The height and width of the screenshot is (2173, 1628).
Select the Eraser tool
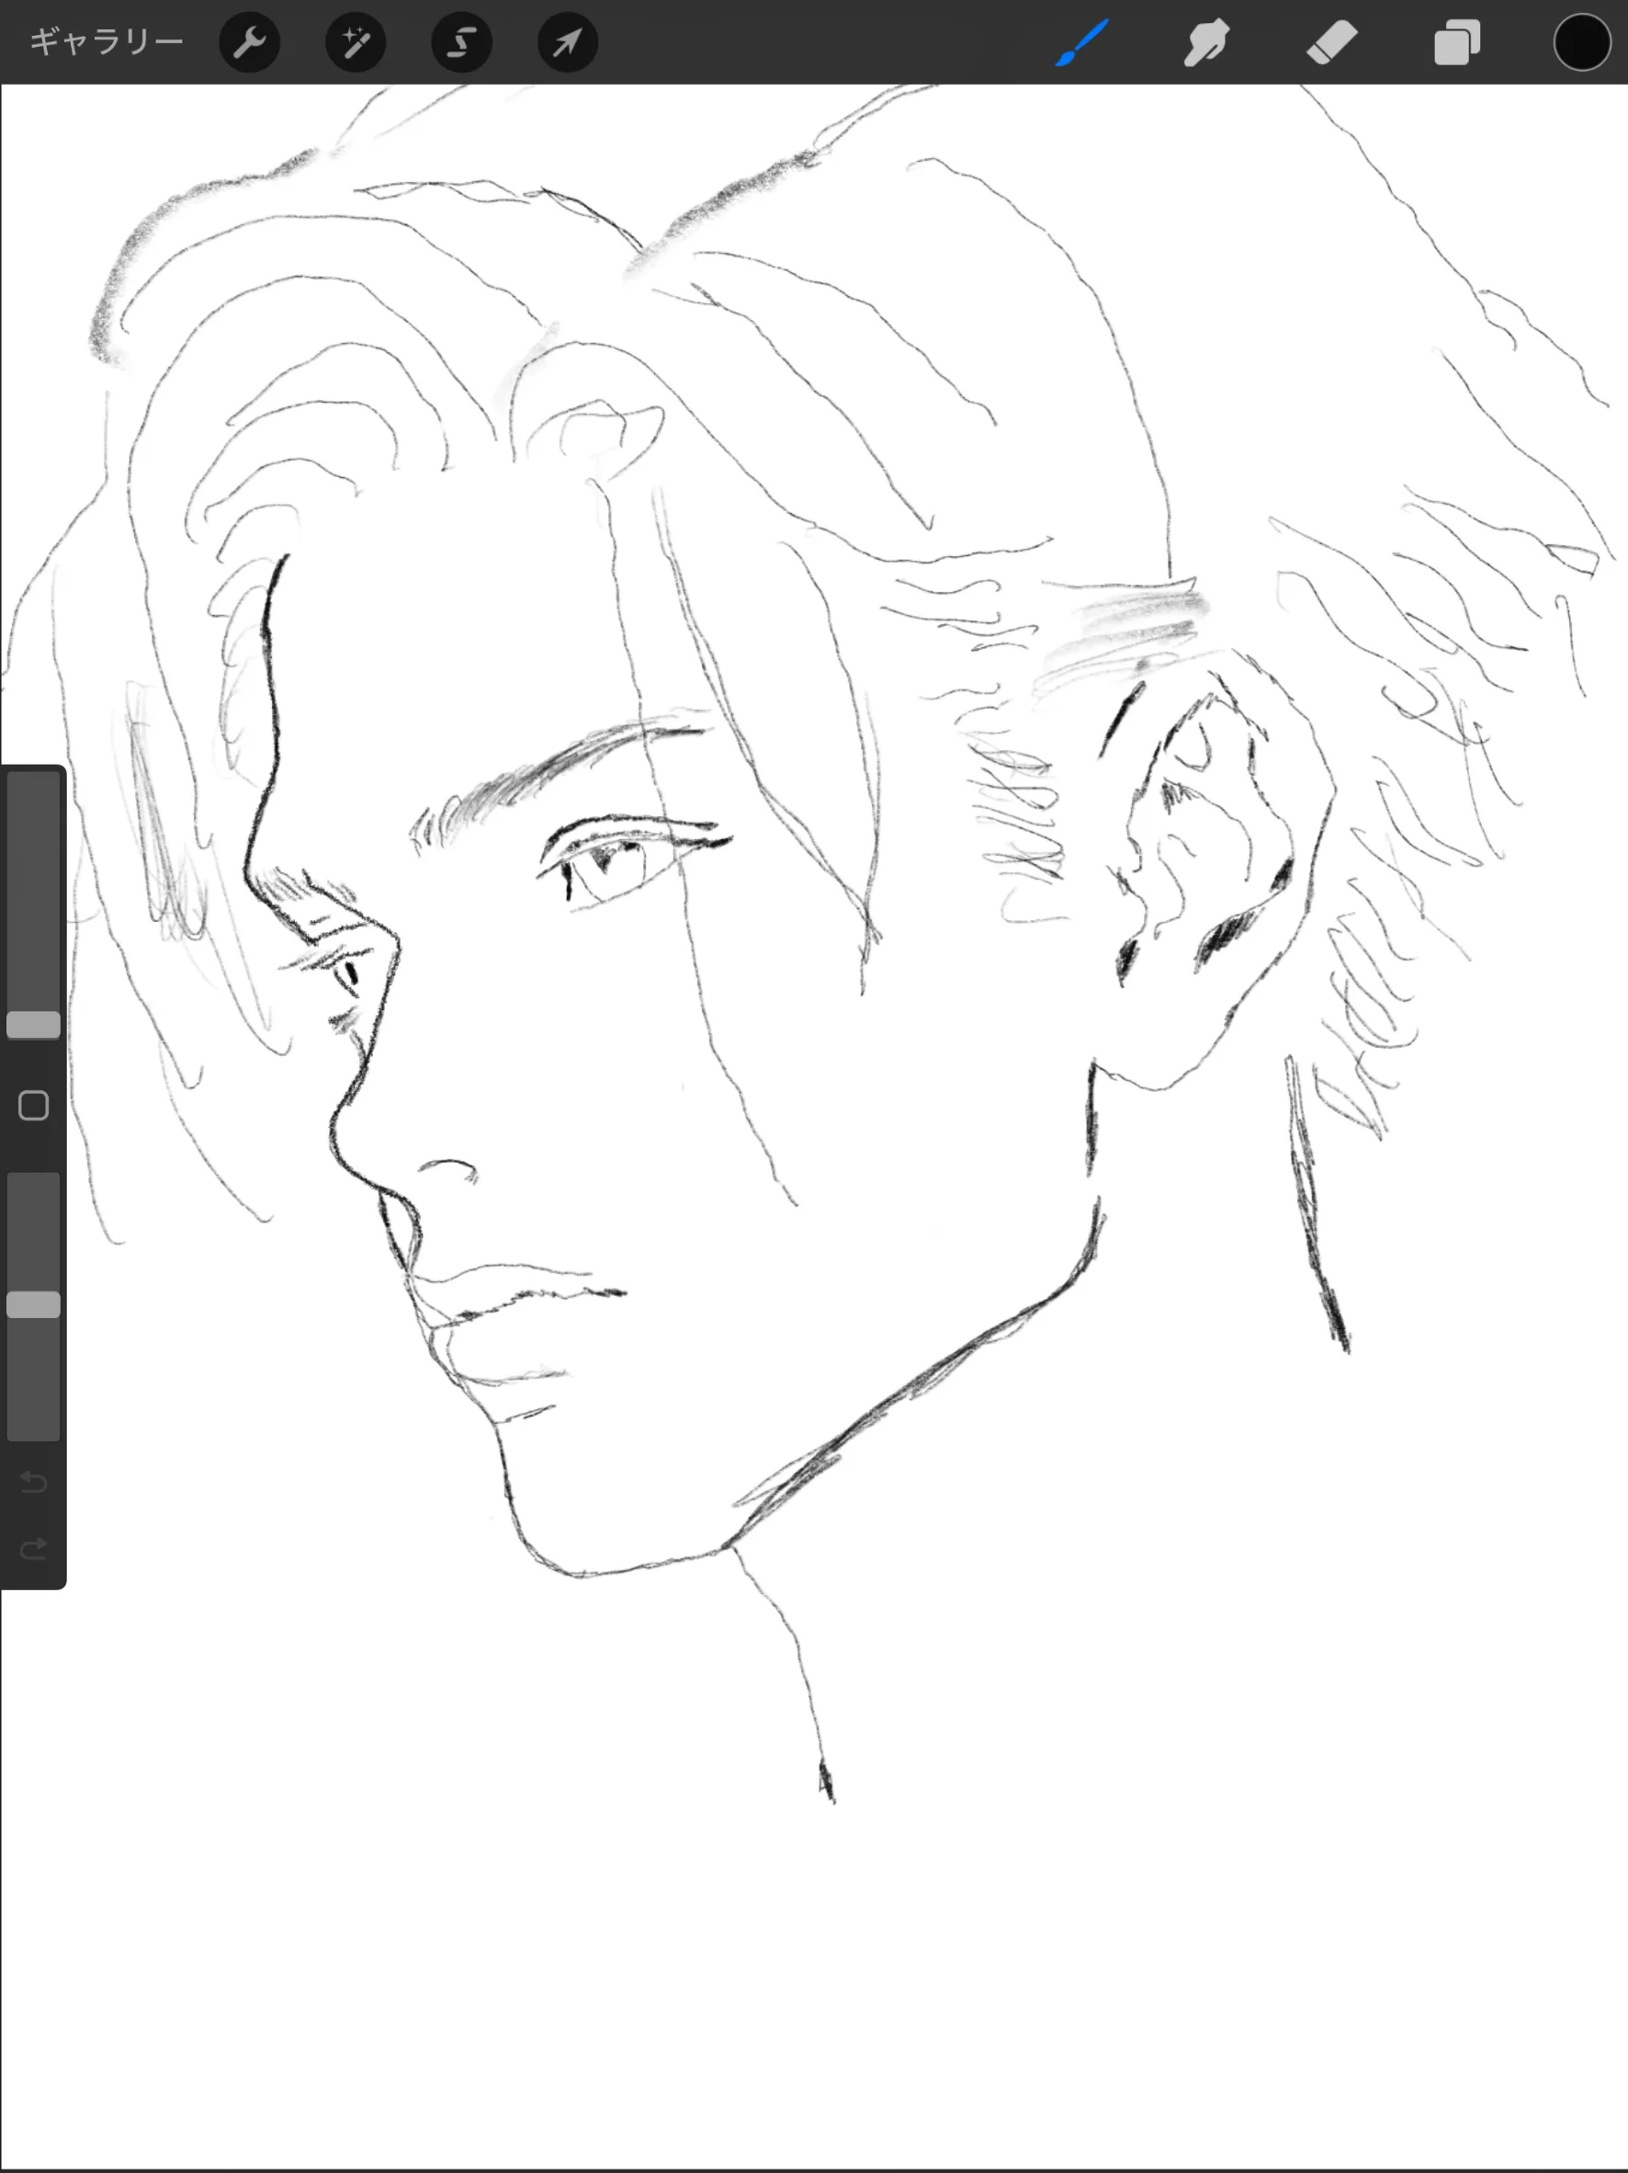point(1331,42)
